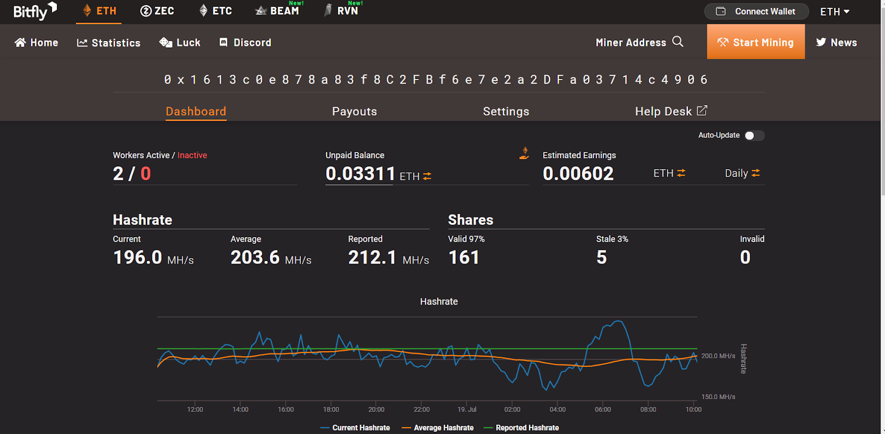Select the BEAM coin tab
885x434 pixels.
(x=277, y=11)
